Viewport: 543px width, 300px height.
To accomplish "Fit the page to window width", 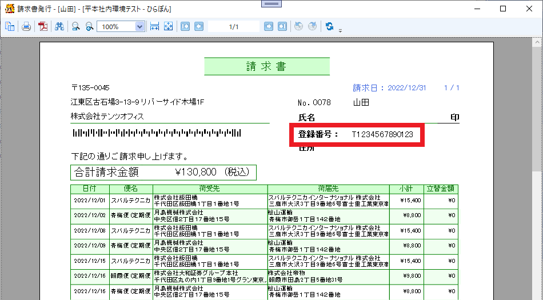I will 154,26.
